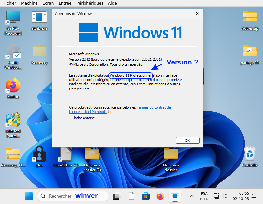This screenshot has width=263, height=204.
Task: Open the volume speaker tray icon
Action: point(225,196)
